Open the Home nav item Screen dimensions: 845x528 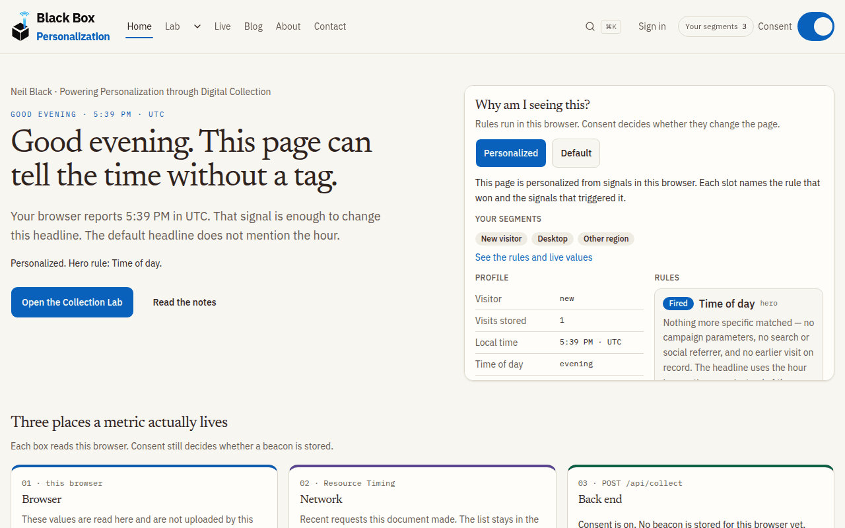point(139,26)
